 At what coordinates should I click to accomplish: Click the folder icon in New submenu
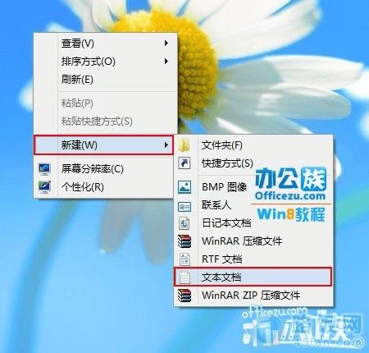tap(184, 145)
